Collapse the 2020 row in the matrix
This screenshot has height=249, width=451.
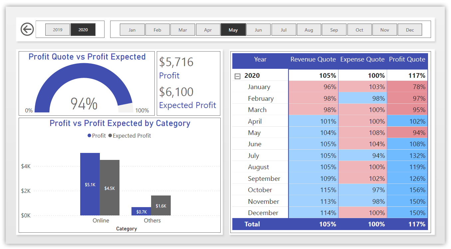tap(237, 76)
